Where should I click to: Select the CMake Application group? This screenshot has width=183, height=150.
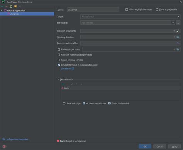pos(16,10)
